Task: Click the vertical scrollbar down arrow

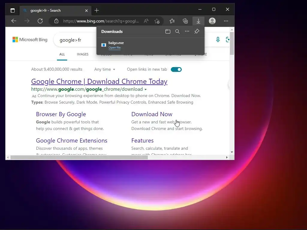Action: 232,152
